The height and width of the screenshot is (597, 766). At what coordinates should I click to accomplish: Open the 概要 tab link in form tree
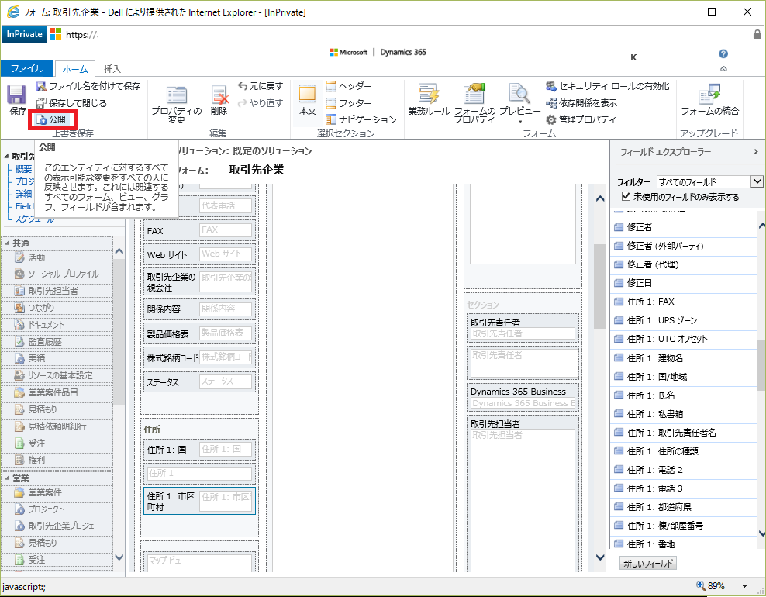point(23,169)
